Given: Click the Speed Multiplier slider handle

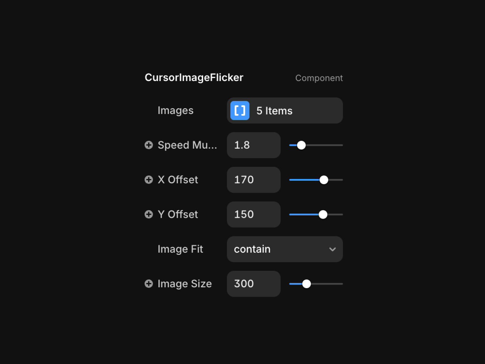Looking at the screenshot, I should point(301,145).
